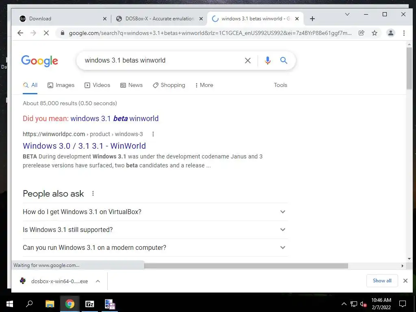Viewport: 416px width, 312px height.
Task: Switch to the Images search tab
Action: (x=61, y=85)
